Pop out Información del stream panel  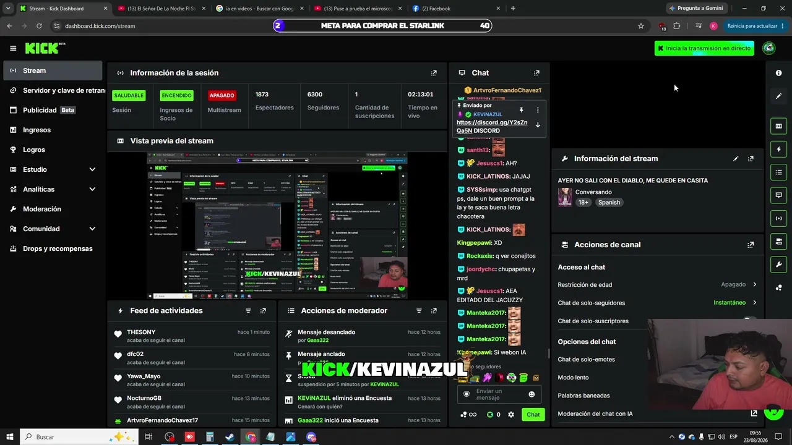coord(751,159)
